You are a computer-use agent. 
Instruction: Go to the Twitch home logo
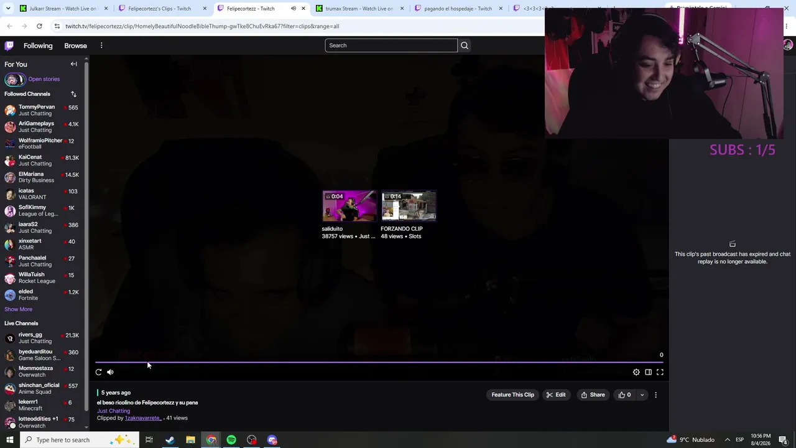click(x=9, y=45)
